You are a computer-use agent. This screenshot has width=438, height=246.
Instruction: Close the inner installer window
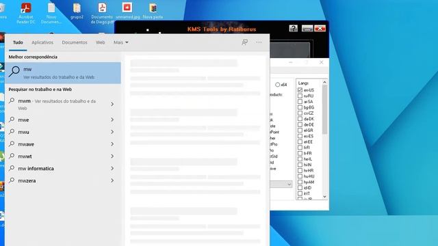point(321,62)
